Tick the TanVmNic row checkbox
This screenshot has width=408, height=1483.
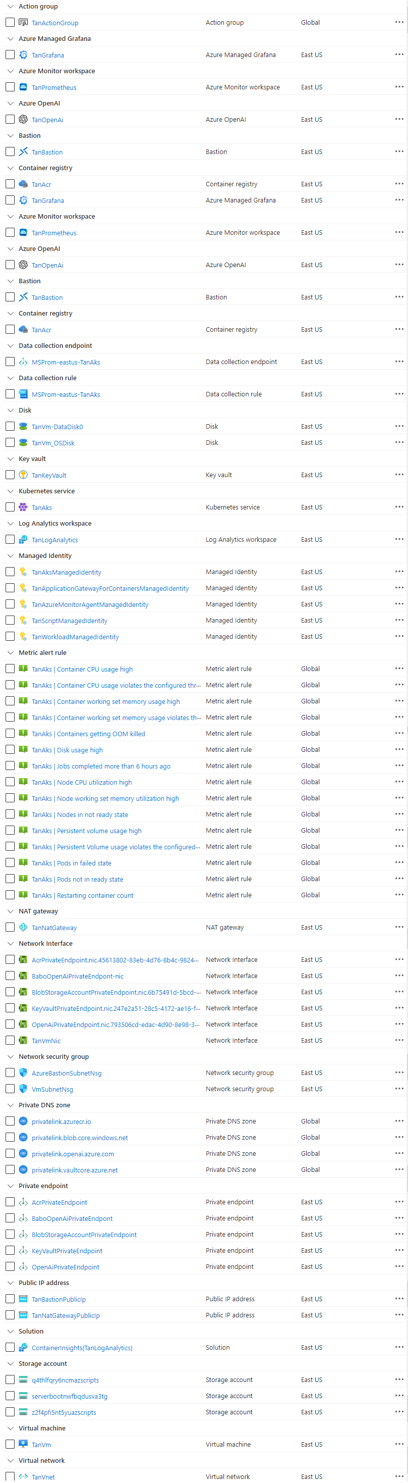[10, 1040]
